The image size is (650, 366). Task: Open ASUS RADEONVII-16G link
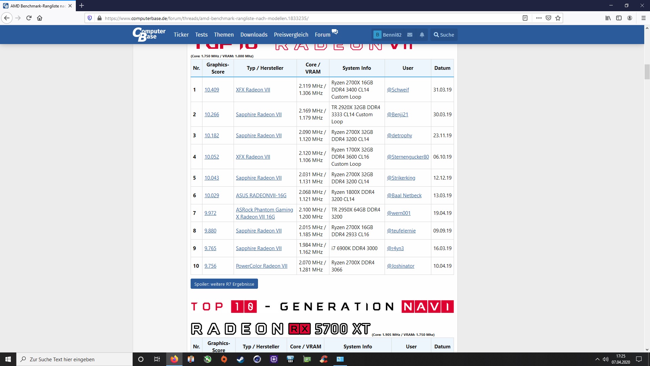(261, 196)
